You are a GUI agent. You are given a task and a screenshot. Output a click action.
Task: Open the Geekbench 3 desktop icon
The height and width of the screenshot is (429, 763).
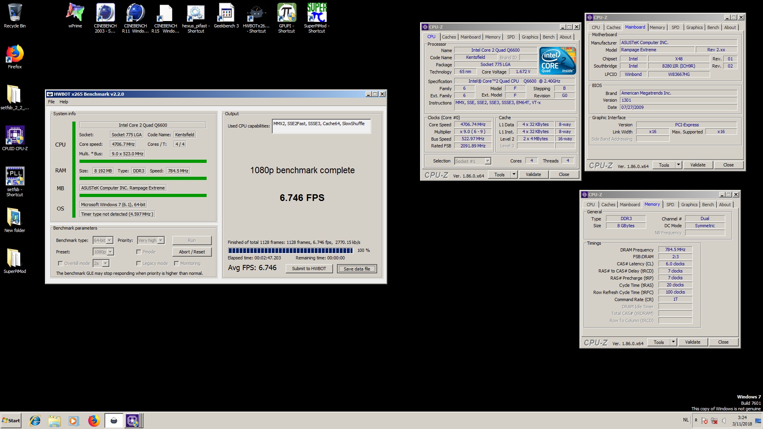[x=226, y=16]
